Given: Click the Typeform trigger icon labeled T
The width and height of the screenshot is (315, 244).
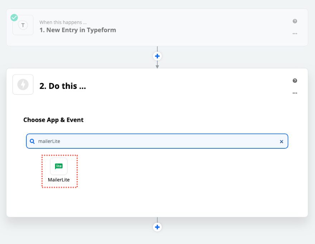Looking at the screenshot, I should tap(23, 25).
